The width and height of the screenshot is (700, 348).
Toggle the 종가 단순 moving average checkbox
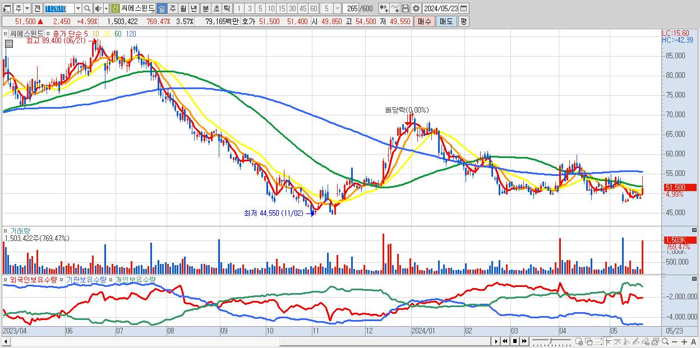click(49, 34)
